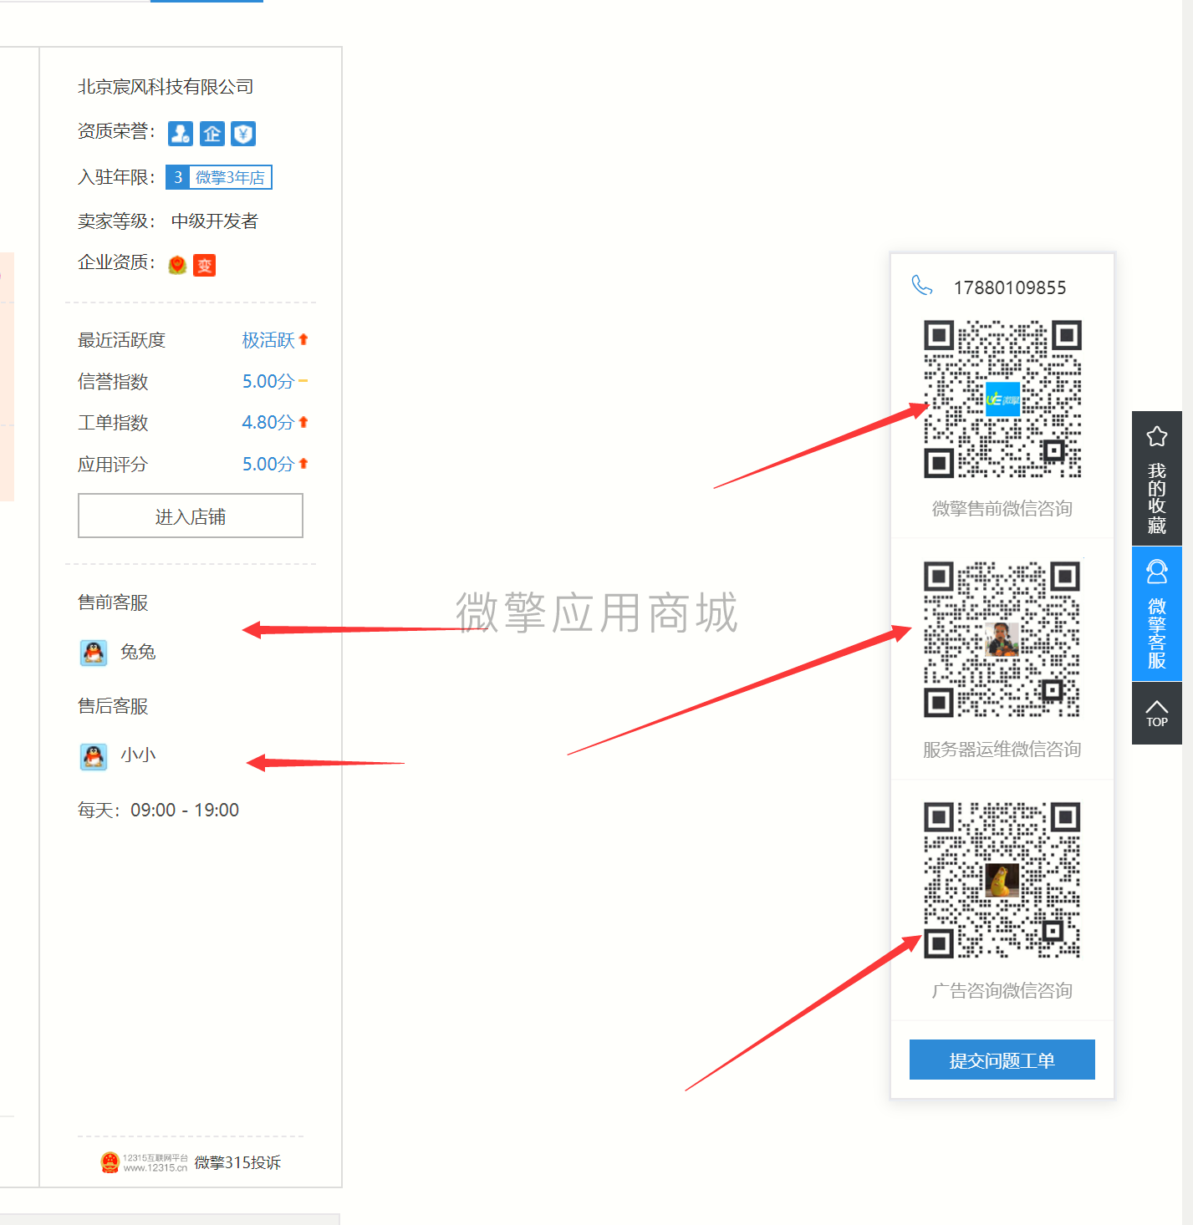Open 我的收藏 star sidebar button

tap(1157, 479)
